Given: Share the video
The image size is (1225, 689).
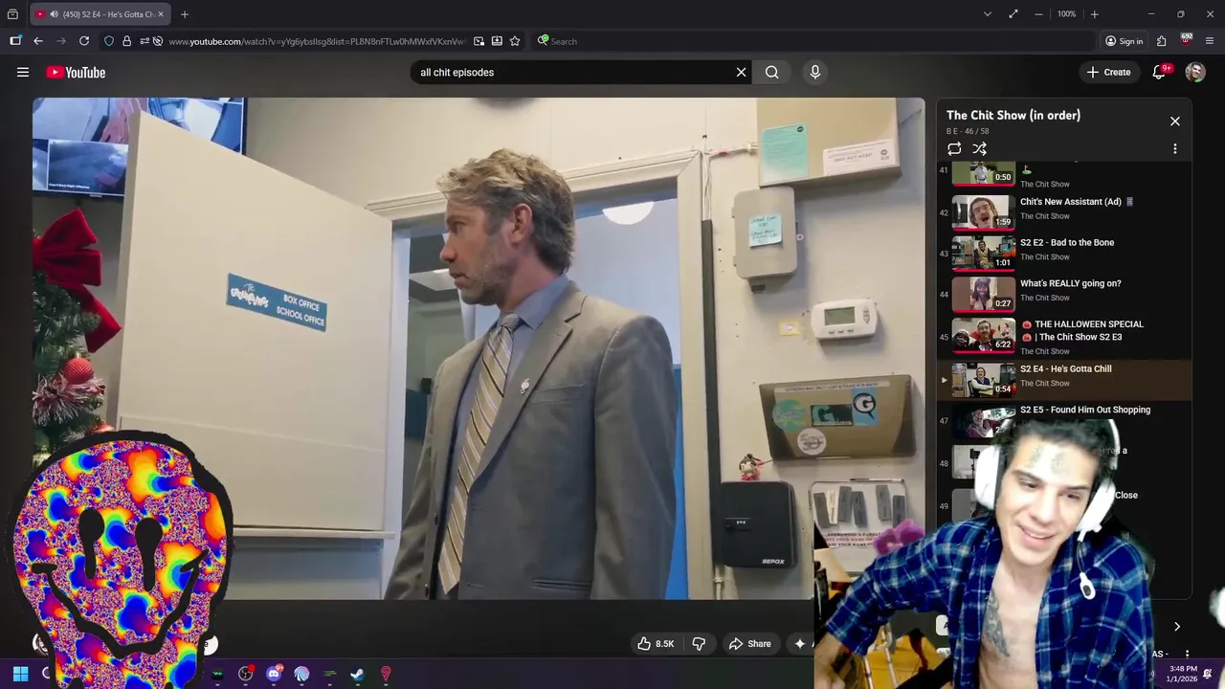Looking at the screenshot, I should (749, 644).
